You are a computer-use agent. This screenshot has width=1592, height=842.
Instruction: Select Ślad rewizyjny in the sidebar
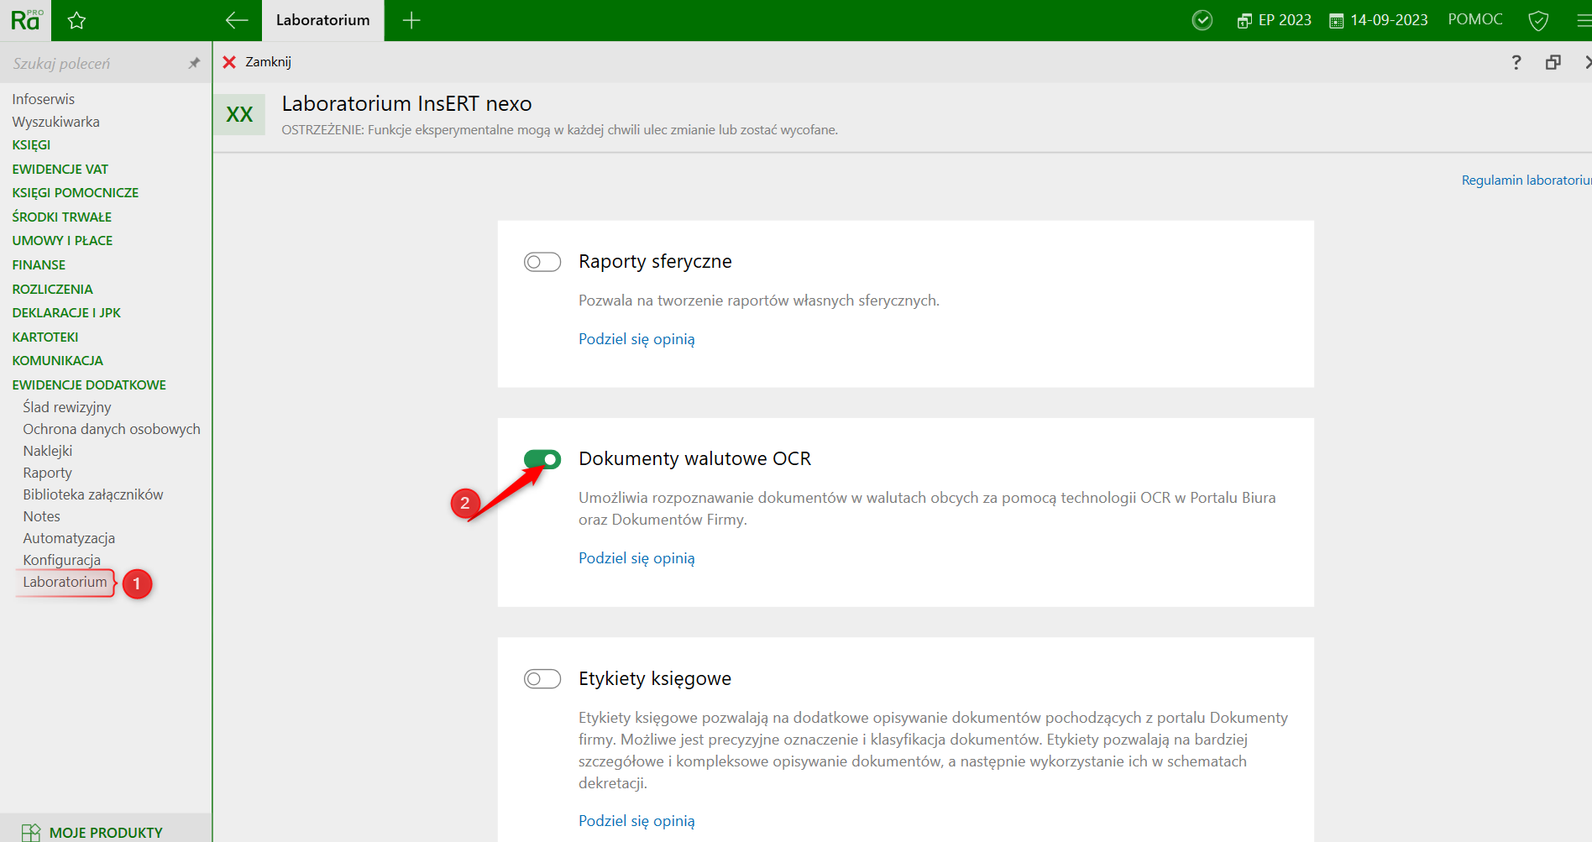[67, 407]
